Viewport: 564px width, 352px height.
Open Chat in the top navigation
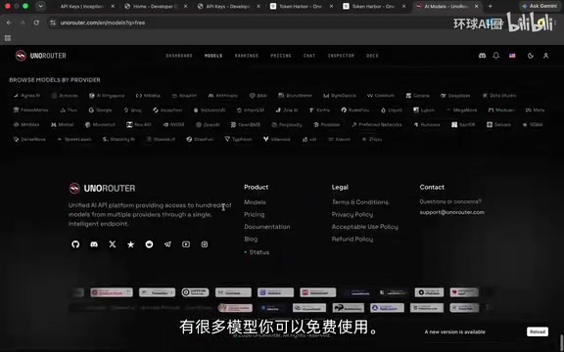309,56
